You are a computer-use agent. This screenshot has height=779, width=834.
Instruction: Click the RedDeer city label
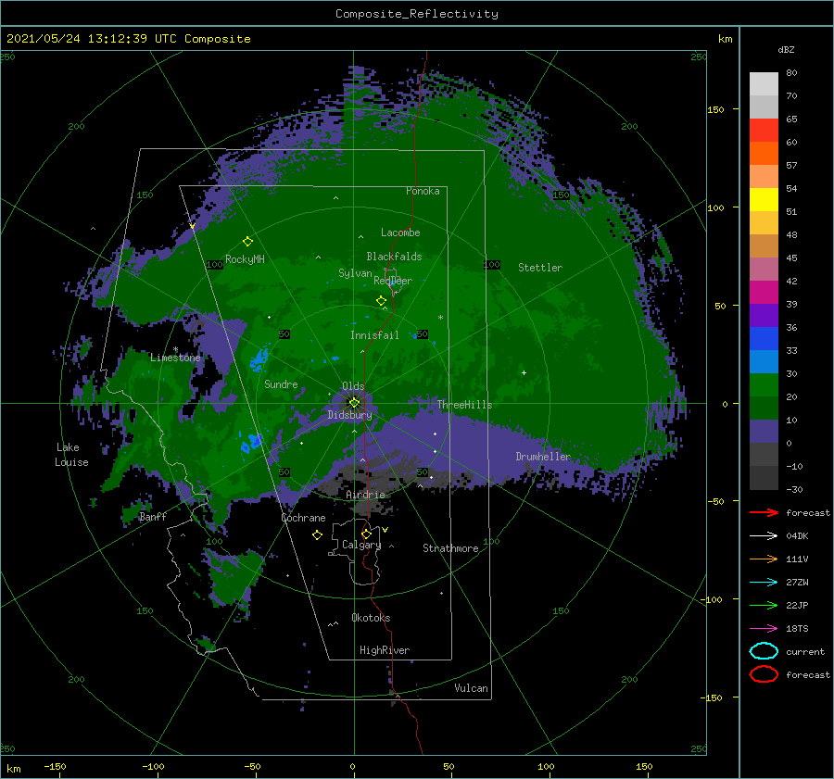pyautogui.click(x=393, y=281)
